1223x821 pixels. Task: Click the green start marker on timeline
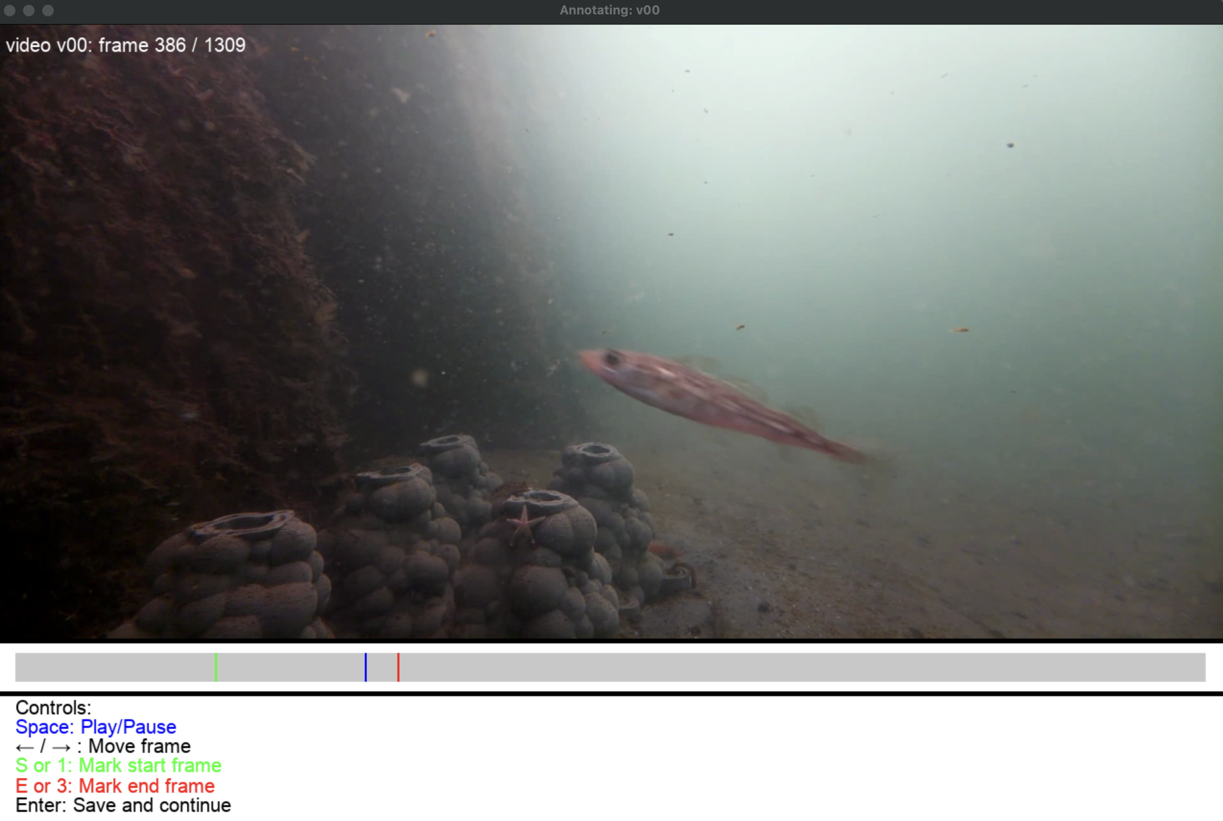tap(216, 667)
